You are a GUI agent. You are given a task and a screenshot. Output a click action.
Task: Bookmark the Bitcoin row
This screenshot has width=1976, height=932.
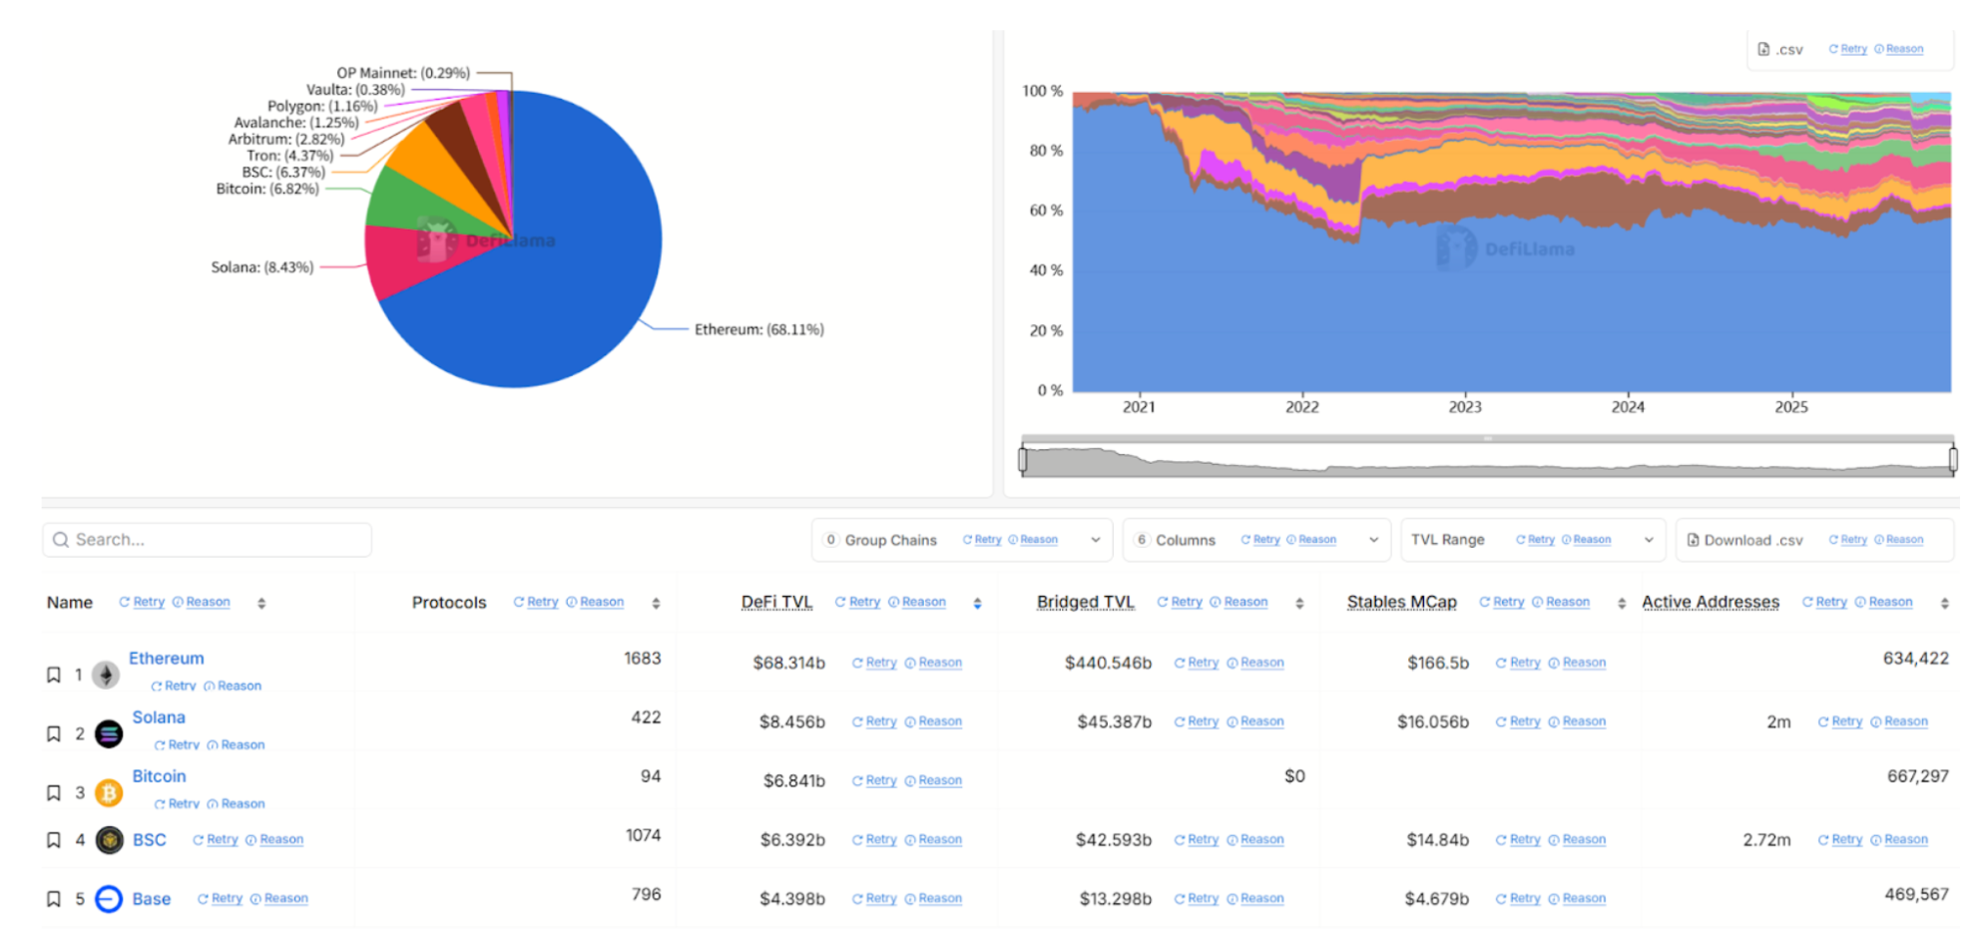(54, 792)
